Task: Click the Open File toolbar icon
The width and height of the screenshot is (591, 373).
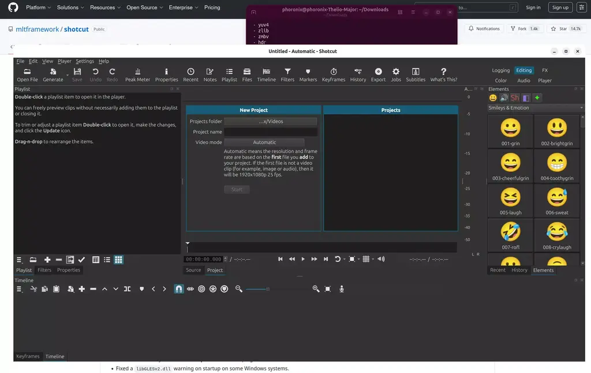Action: pyautogui.click(x=27, y=74)
